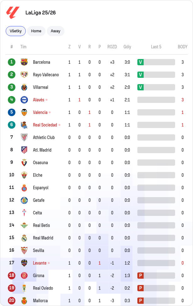Select the Espanyol crest icon
The width and height of the screenshot is (193, 306).
pos(24,188)
